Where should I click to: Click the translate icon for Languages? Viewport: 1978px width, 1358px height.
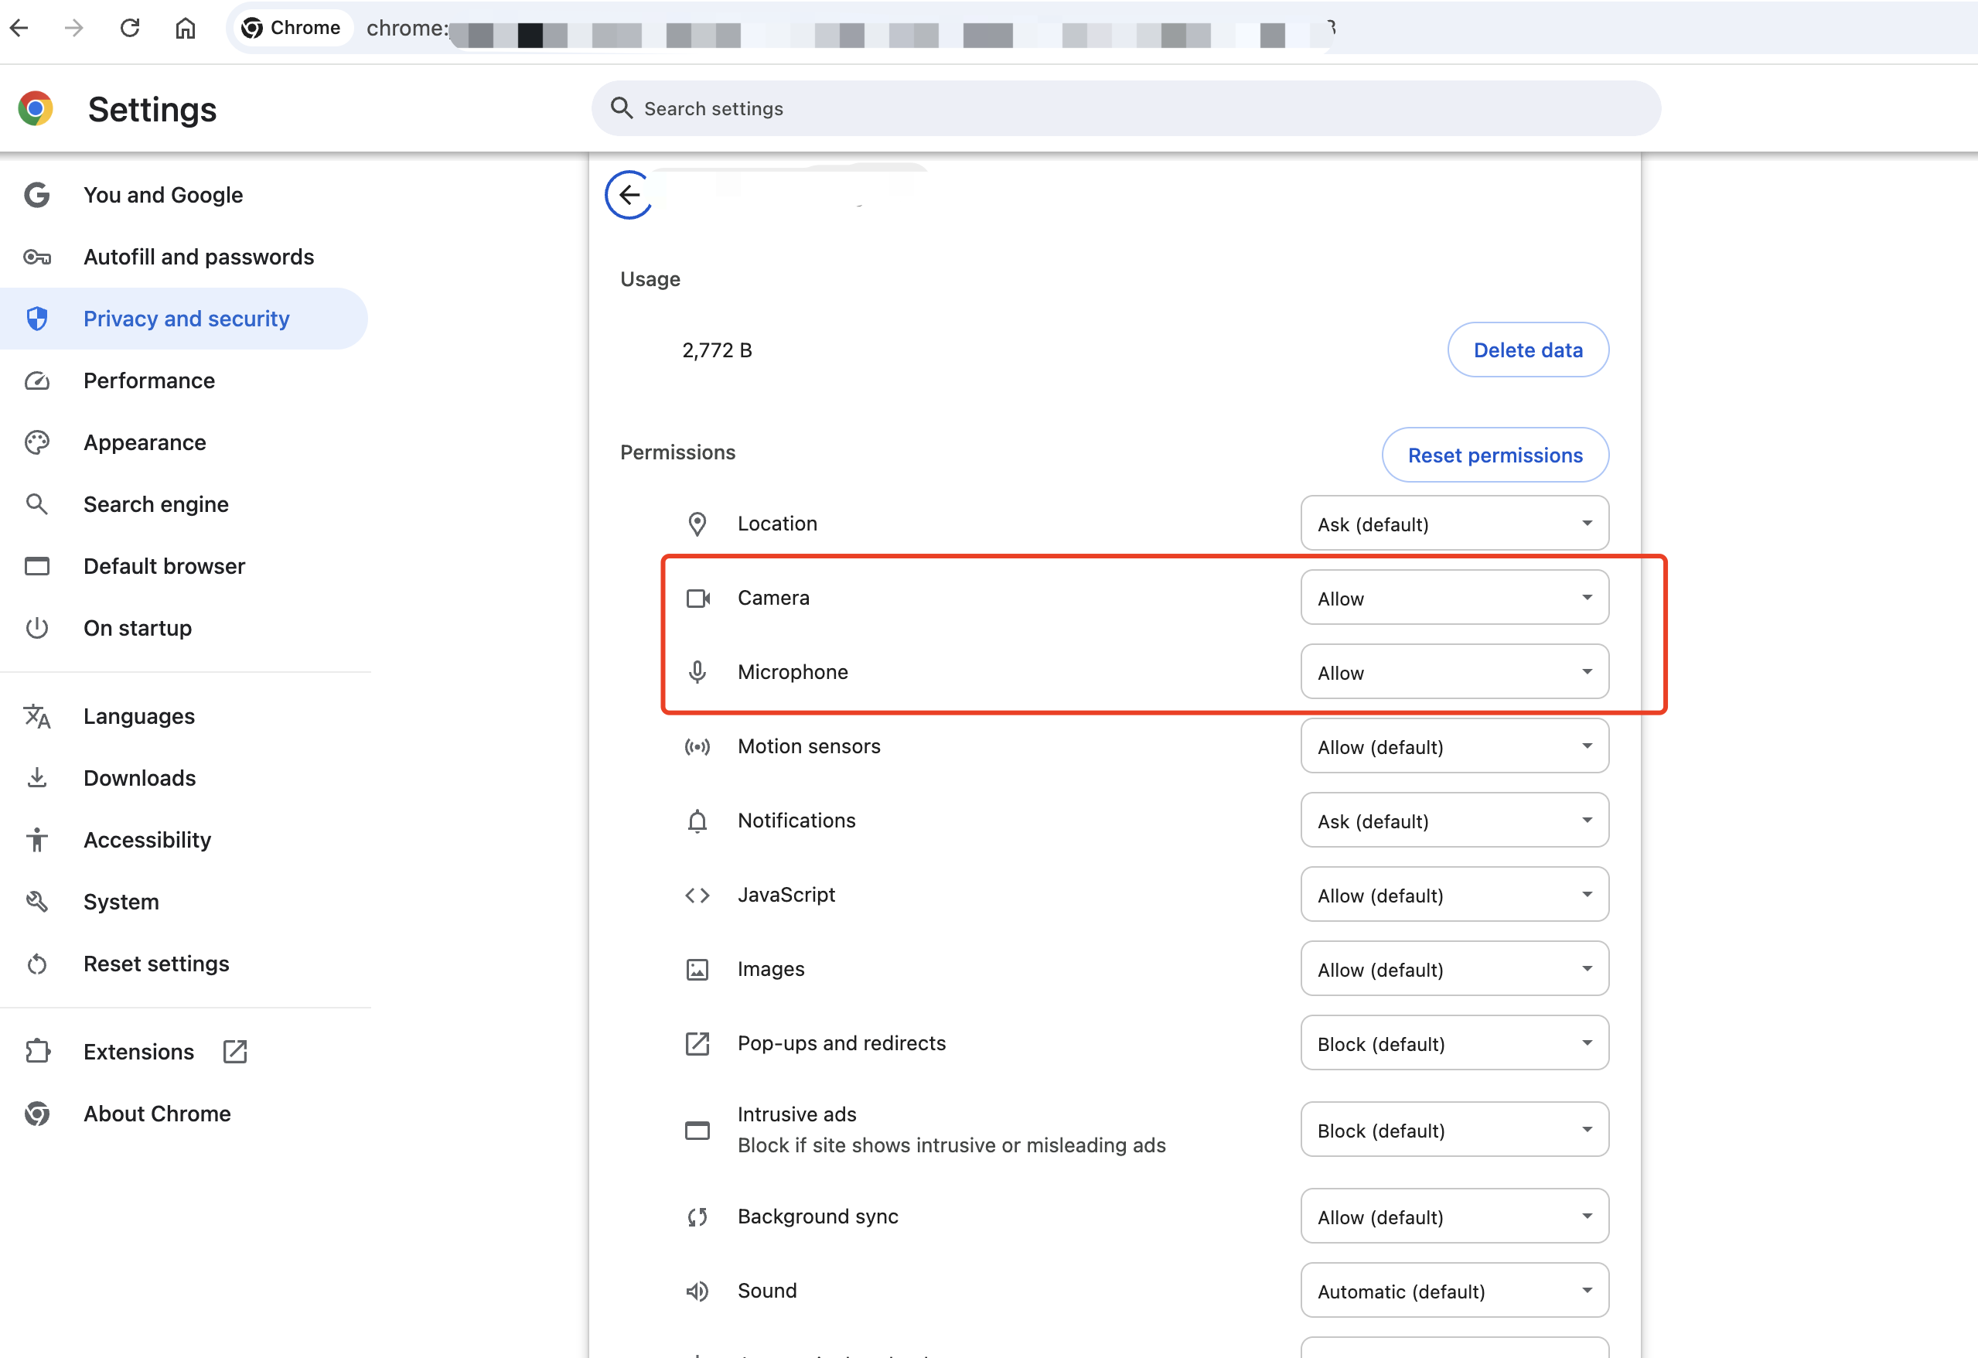click(x=36, y=716)
